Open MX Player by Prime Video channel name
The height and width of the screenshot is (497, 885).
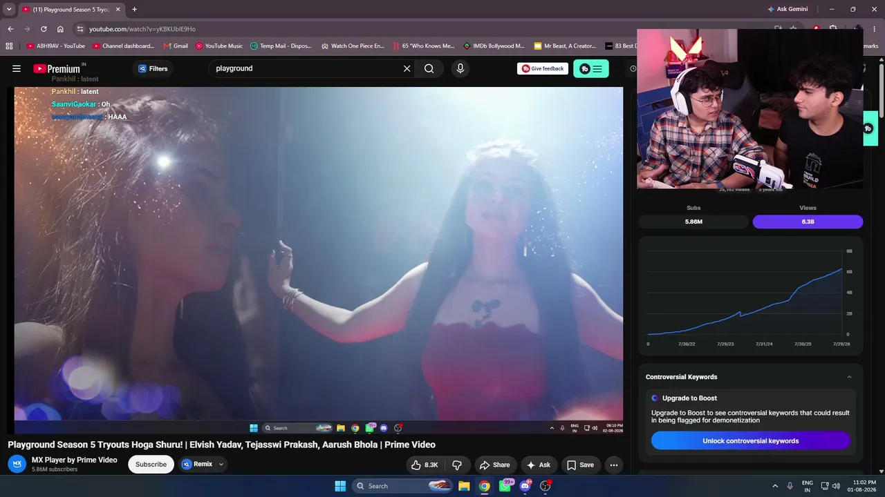click(x=75, y=460)
